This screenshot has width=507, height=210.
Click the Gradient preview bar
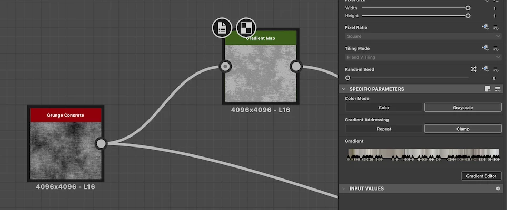tap(423, 152)
